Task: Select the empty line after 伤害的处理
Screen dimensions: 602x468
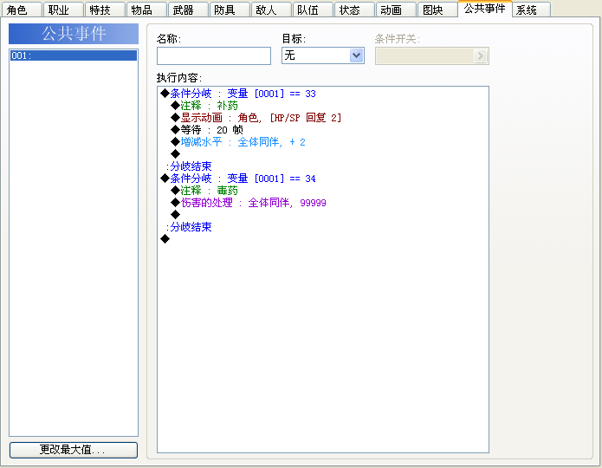Action: pos(322,214)
